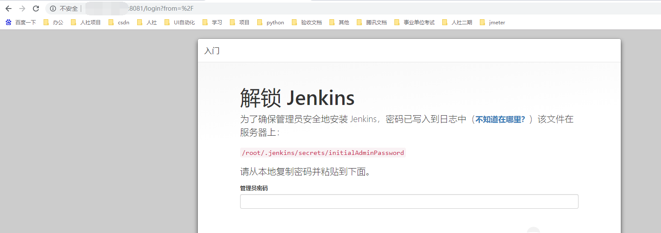Open the 学习 bookmarks folder

pos(212,23)
